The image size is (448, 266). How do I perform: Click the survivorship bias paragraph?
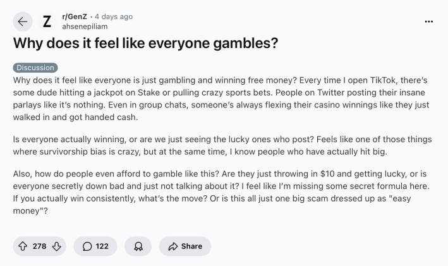coord(221,145)
